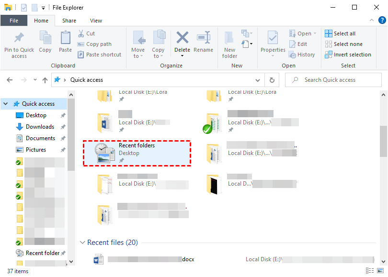
Task: Collapse Quick access in the tree
Action: click(6, 104)
